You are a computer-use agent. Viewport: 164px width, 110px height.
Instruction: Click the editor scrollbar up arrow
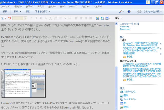pyautogui.click(x=116, y=24)
